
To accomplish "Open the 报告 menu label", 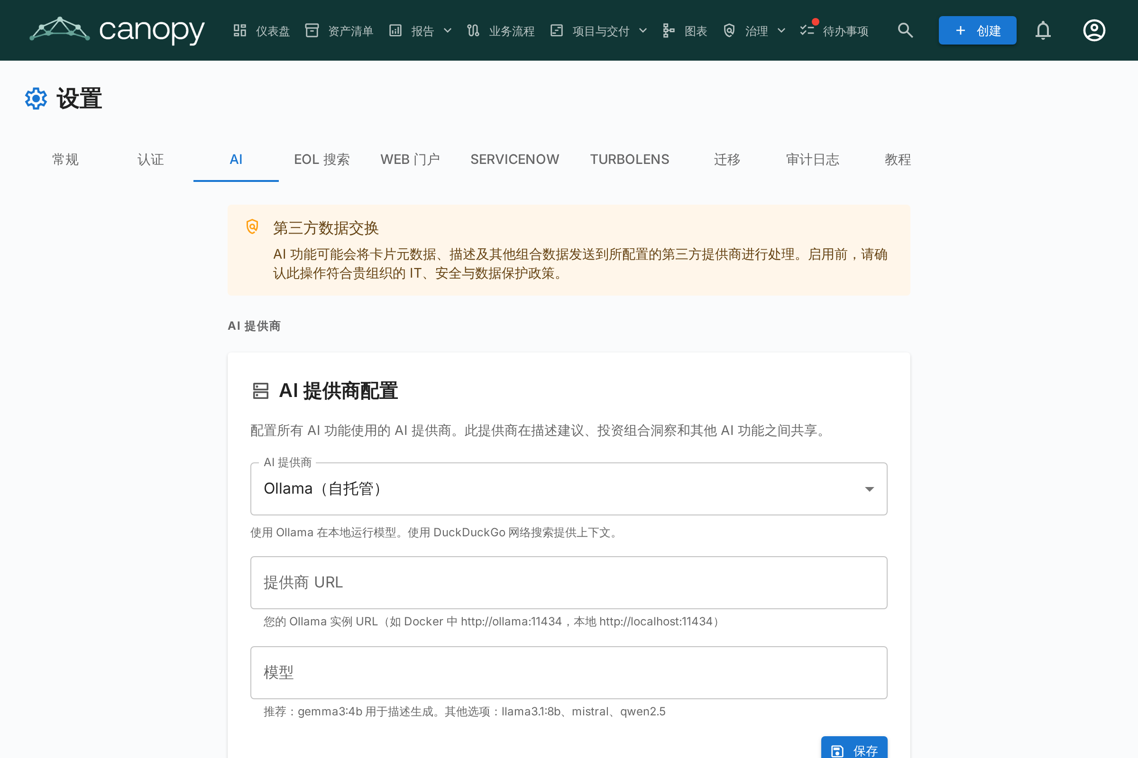I will (423, 31).
